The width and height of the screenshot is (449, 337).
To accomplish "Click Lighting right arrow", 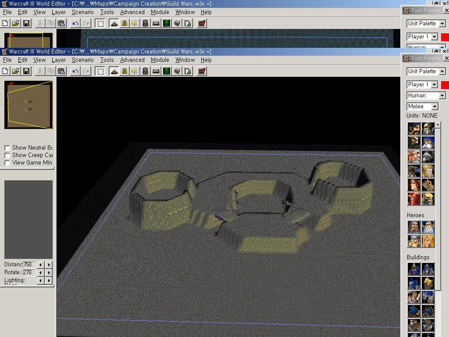I will point(49,280).
